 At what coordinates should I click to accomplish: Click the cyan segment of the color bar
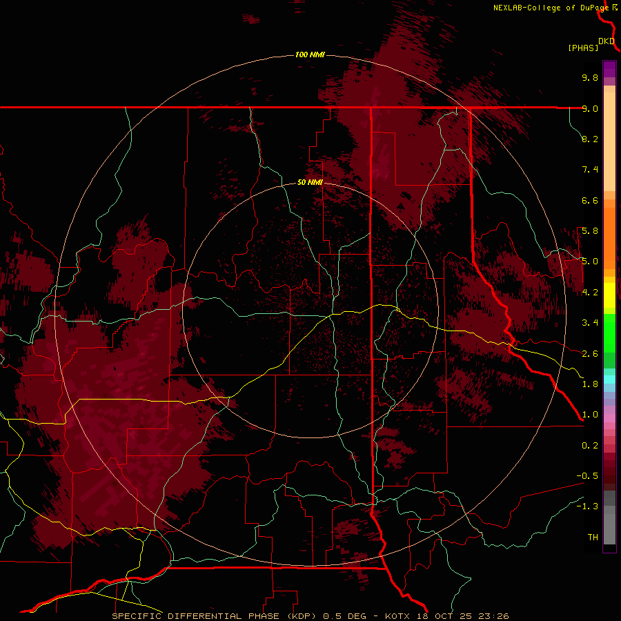click(x=609, y=379)
